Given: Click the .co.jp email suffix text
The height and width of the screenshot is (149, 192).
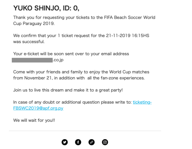Looking at the screenshot, I should (58, 60).
